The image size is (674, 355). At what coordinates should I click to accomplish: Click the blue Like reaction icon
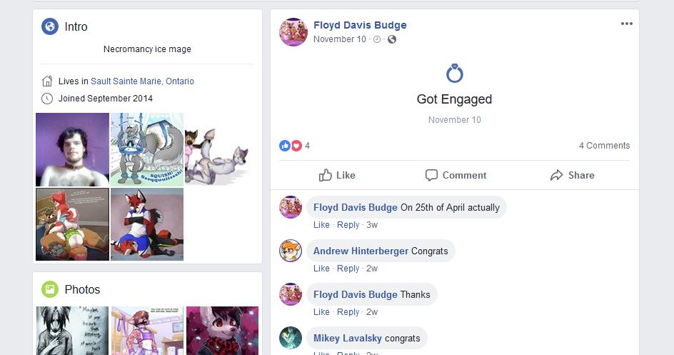coord(285,146)
